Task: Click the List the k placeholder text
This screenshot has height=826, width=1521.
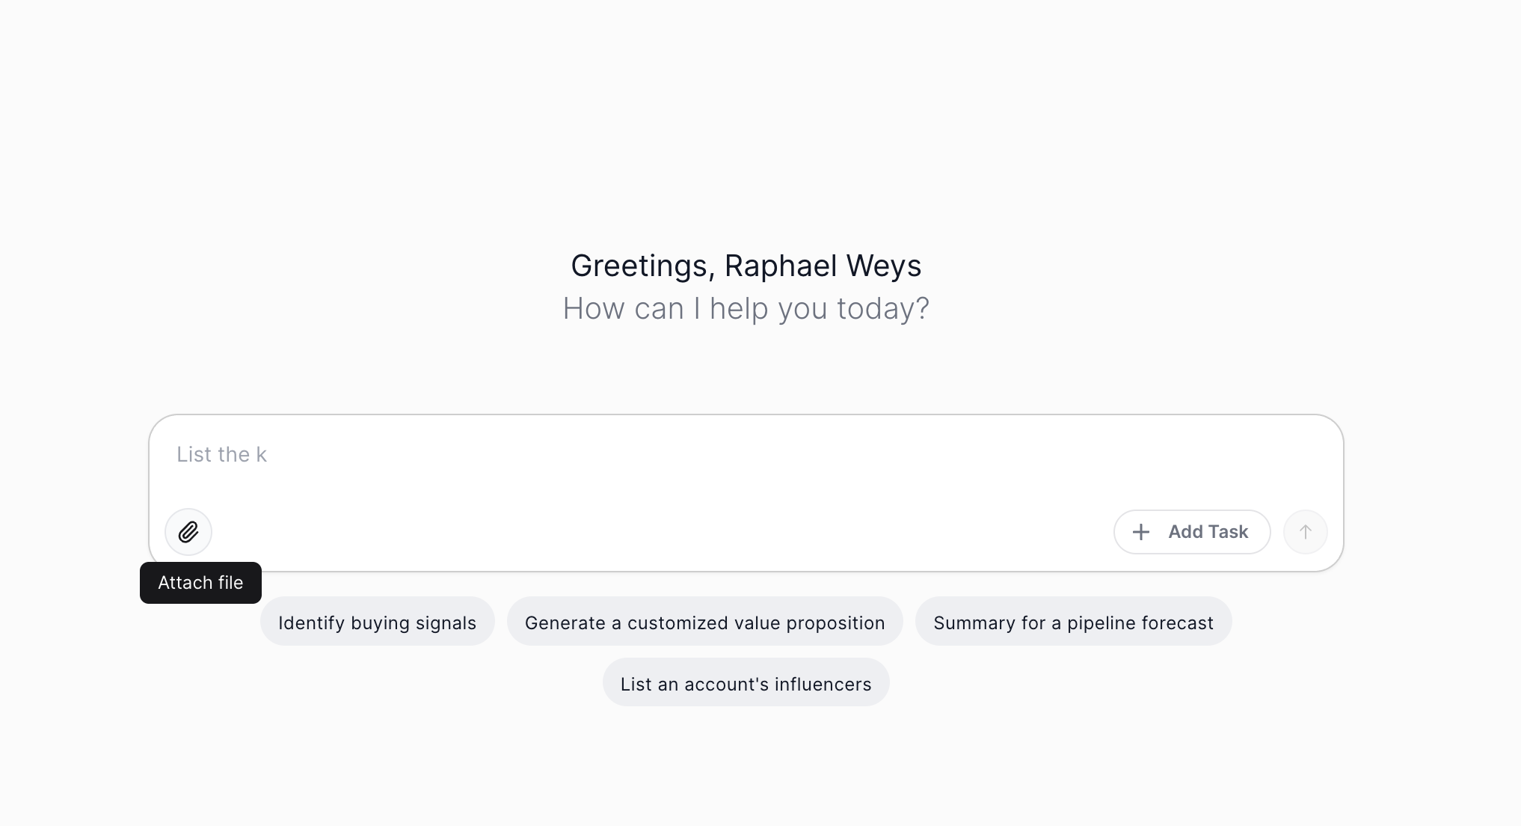Action: pos(221,455)
